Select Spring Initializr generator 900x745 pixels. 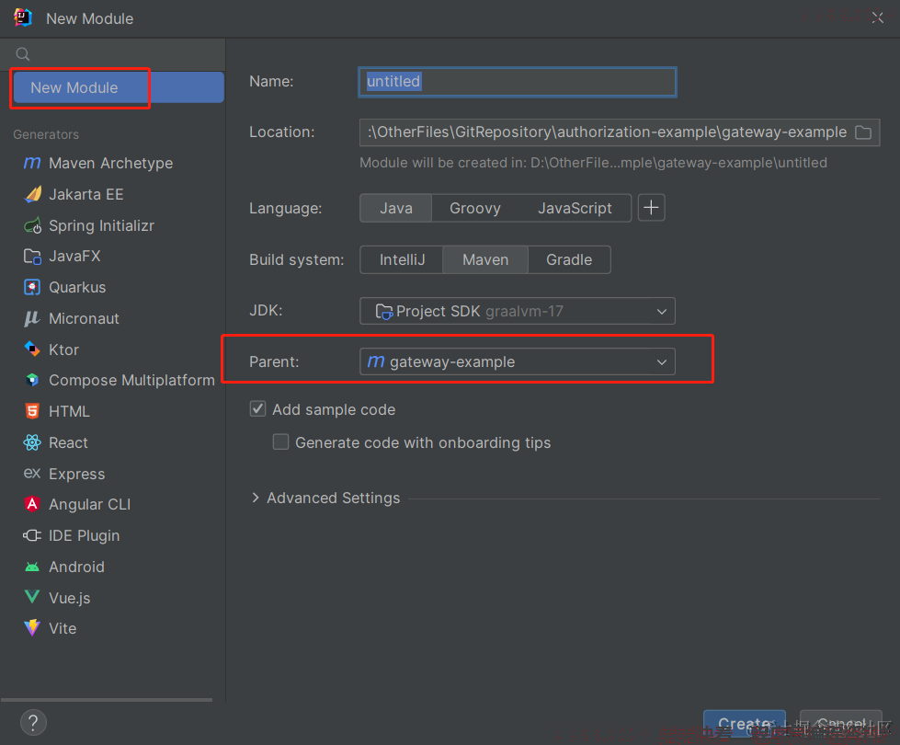pyautogui.click(x=102, y=225)
